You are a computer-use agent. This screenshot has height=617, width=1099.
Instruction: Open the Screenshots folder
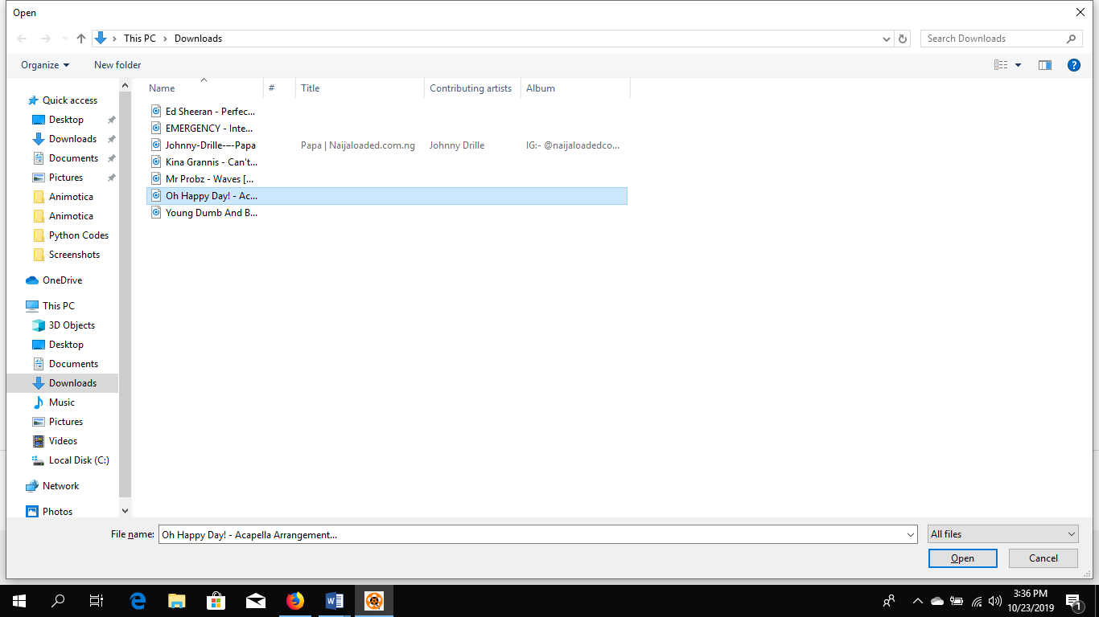tap(74, 255)
